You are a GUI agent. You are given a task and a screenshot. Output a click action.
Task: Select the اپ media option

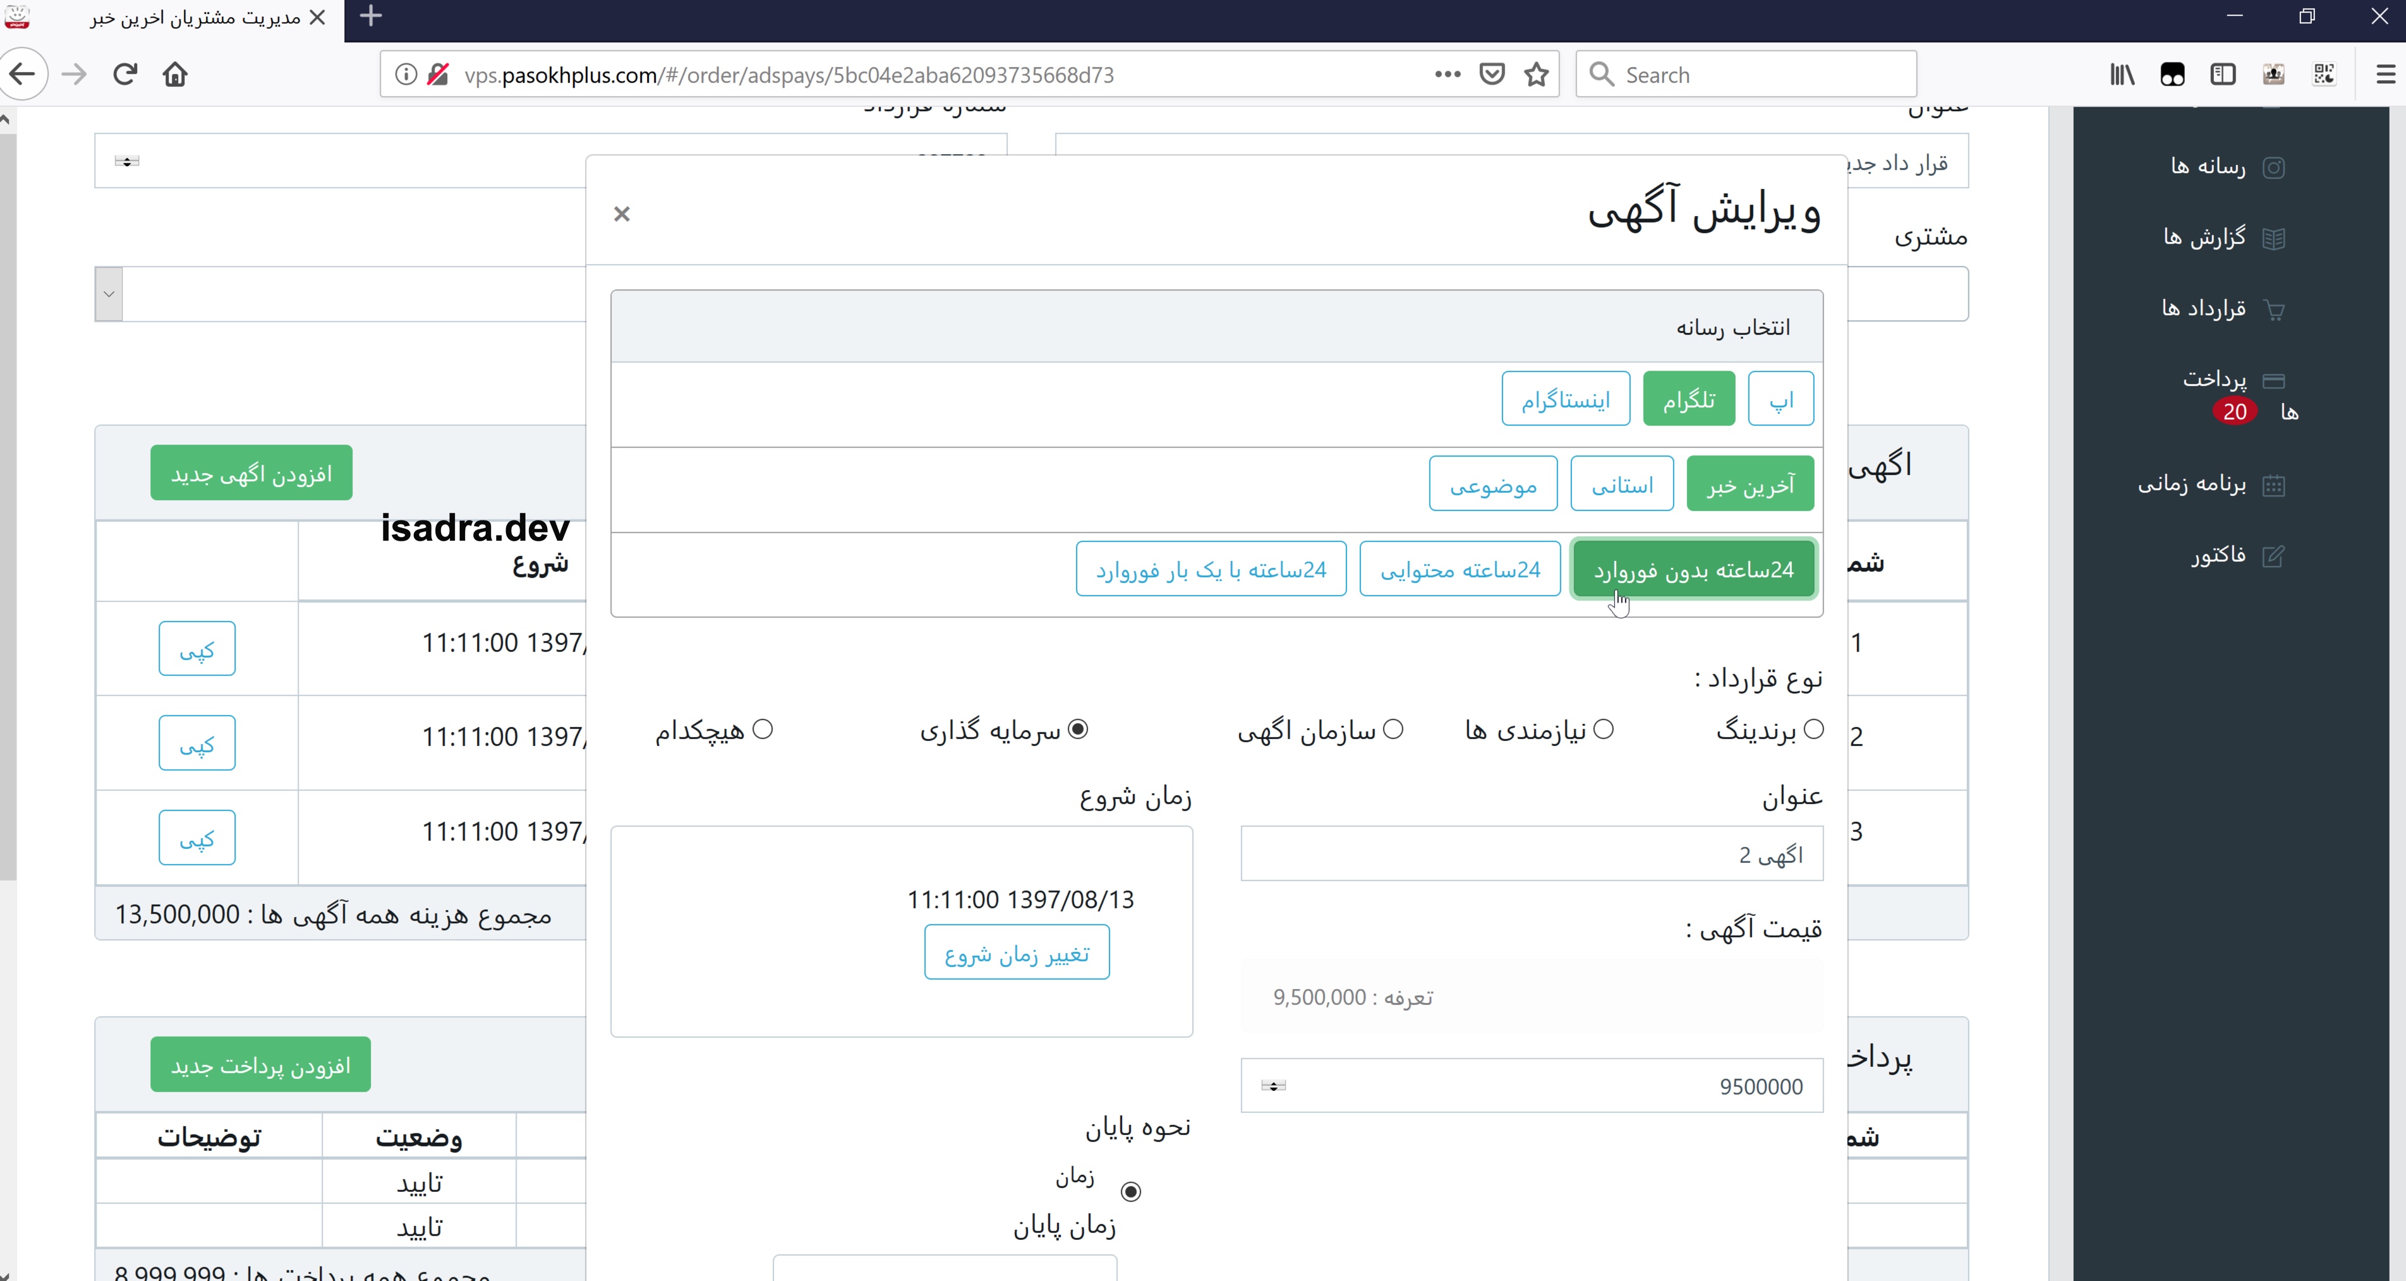pyautogui.click(x=1781, y=399)
